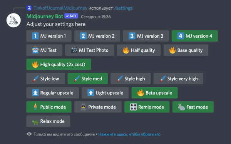Screen dimensions: 231x144
Task: Toggle Remix mode
Action: [147, 107]
